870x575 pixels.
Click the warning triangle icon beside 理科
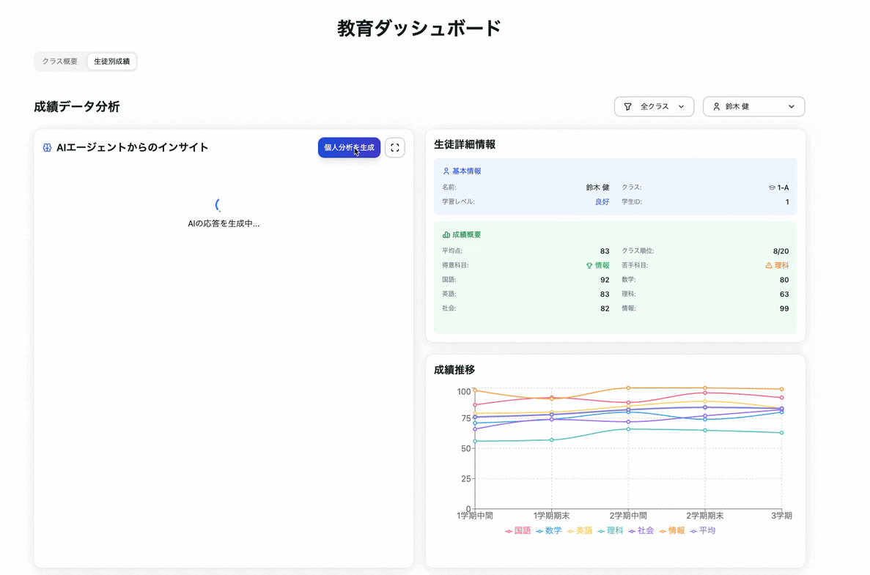[x=768, y=266]
